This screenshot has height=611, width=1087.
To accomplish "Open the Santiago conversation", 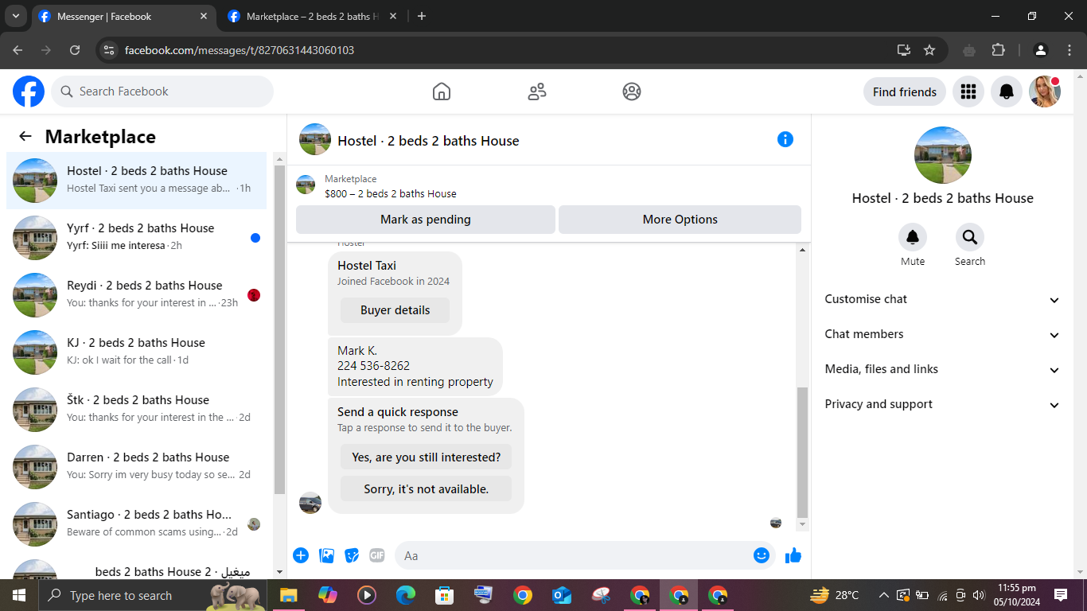I will [x=137, y=524].
